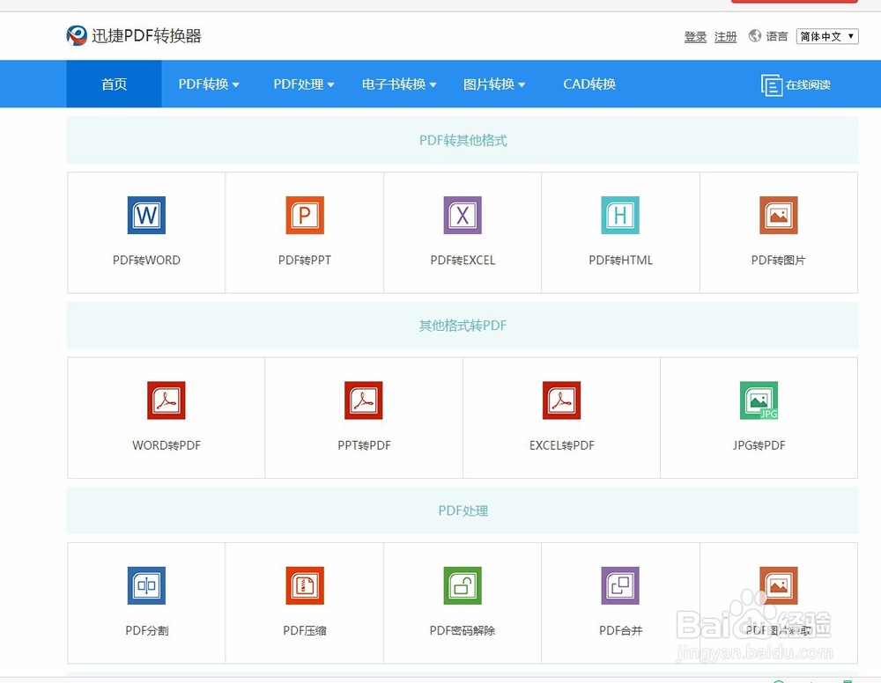Viewport: 881px width, 683px height.
Task: Click the 其他格式转PDF section header
Action: (x=463, y=326)
